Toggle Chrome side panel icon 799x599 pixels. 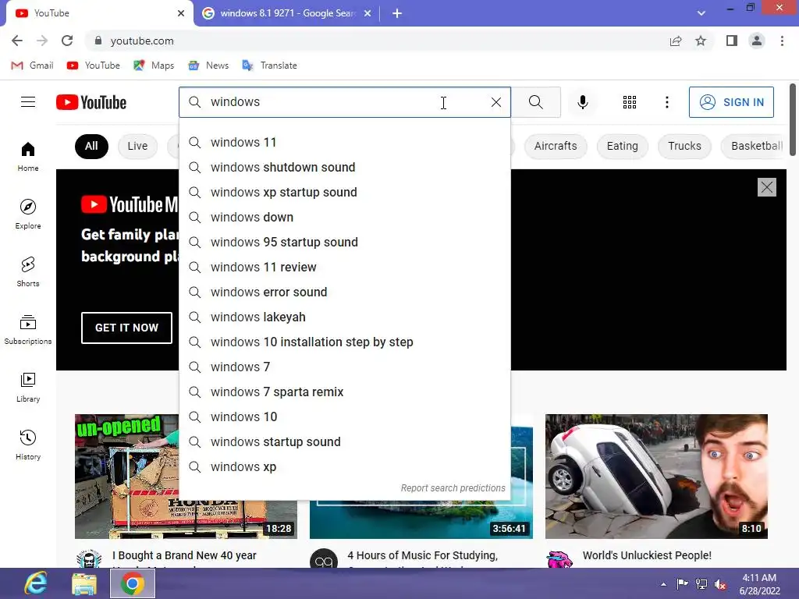[x=732, y=41]
